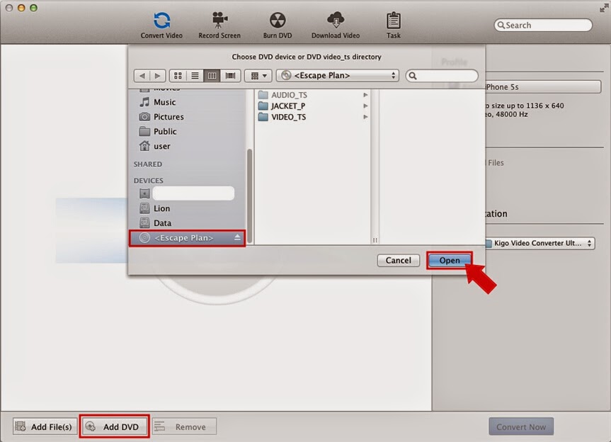
Task: Open the <Escape Plan> location popup
Action: pyautogui.click(x=338, y=76)
